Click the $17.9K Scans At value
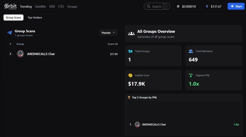Viewport: 246px width, 137px height. (x=114, y=54)
